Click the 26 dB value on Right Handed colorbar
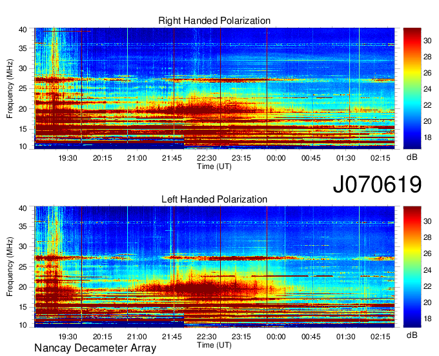The width and height of the screenshot is (439, 356). pyautogui.click(x=427, y=74)
